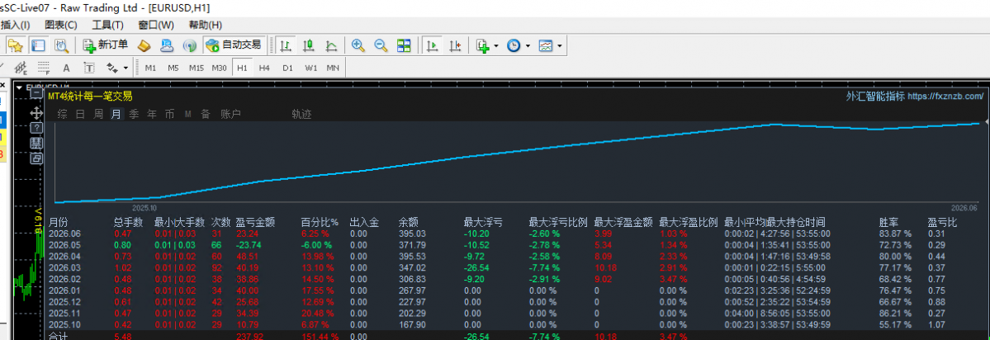Open the 工具(T) menu
Viewport: 990px width, 340px height.
click(107, 26)
